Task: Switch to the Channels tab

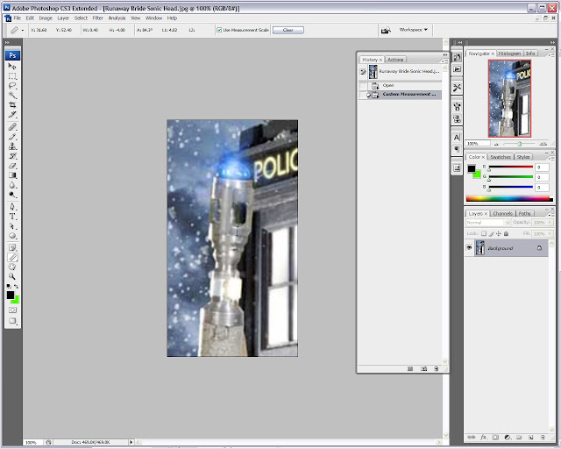Action: pos(502,213)
